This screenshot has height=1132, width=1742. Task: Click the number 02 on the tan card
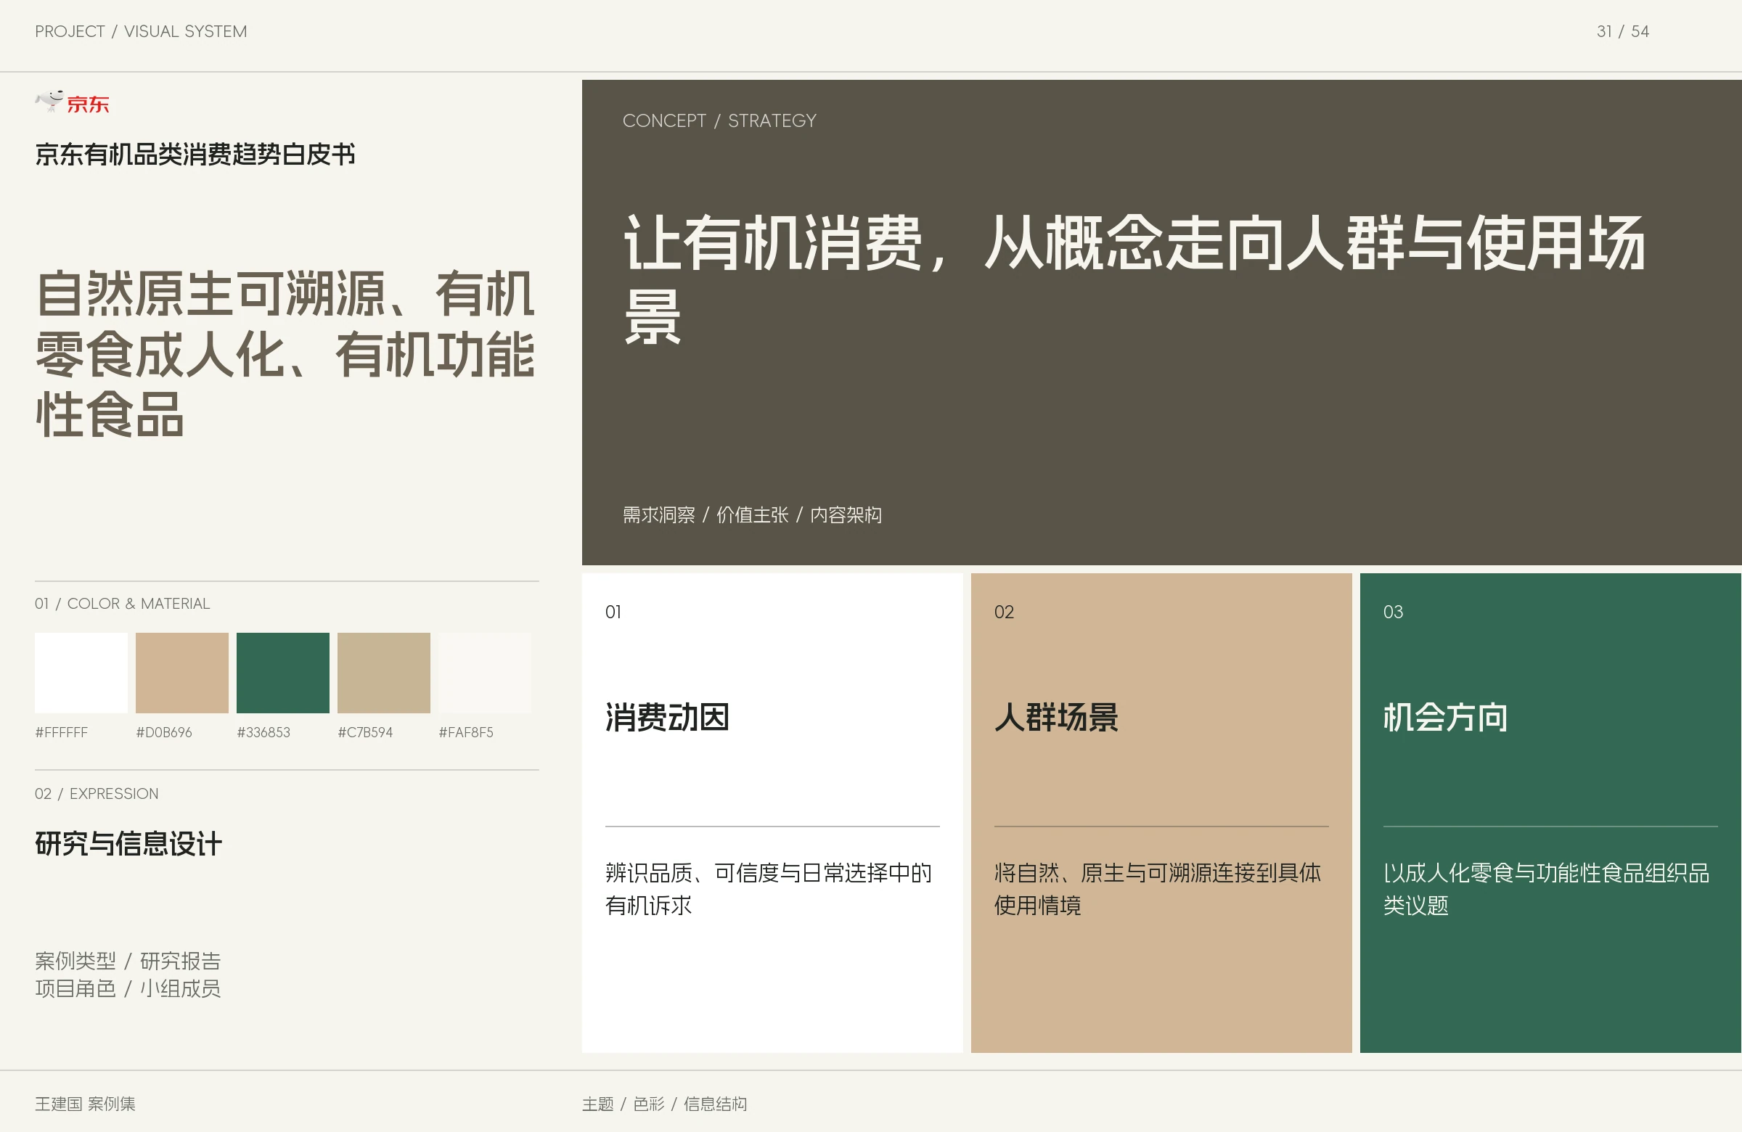(1005, 612)
